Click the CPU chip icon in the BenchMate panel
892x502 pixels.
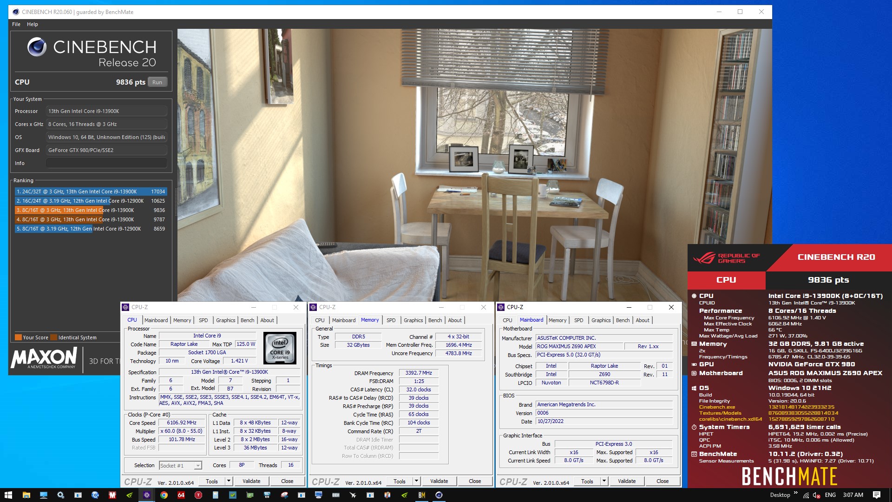pos(694,296)
